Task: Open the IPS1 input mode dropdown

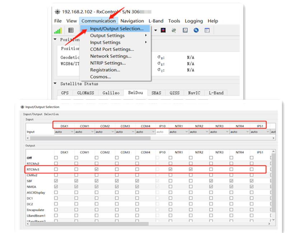Action: point(260,132)
